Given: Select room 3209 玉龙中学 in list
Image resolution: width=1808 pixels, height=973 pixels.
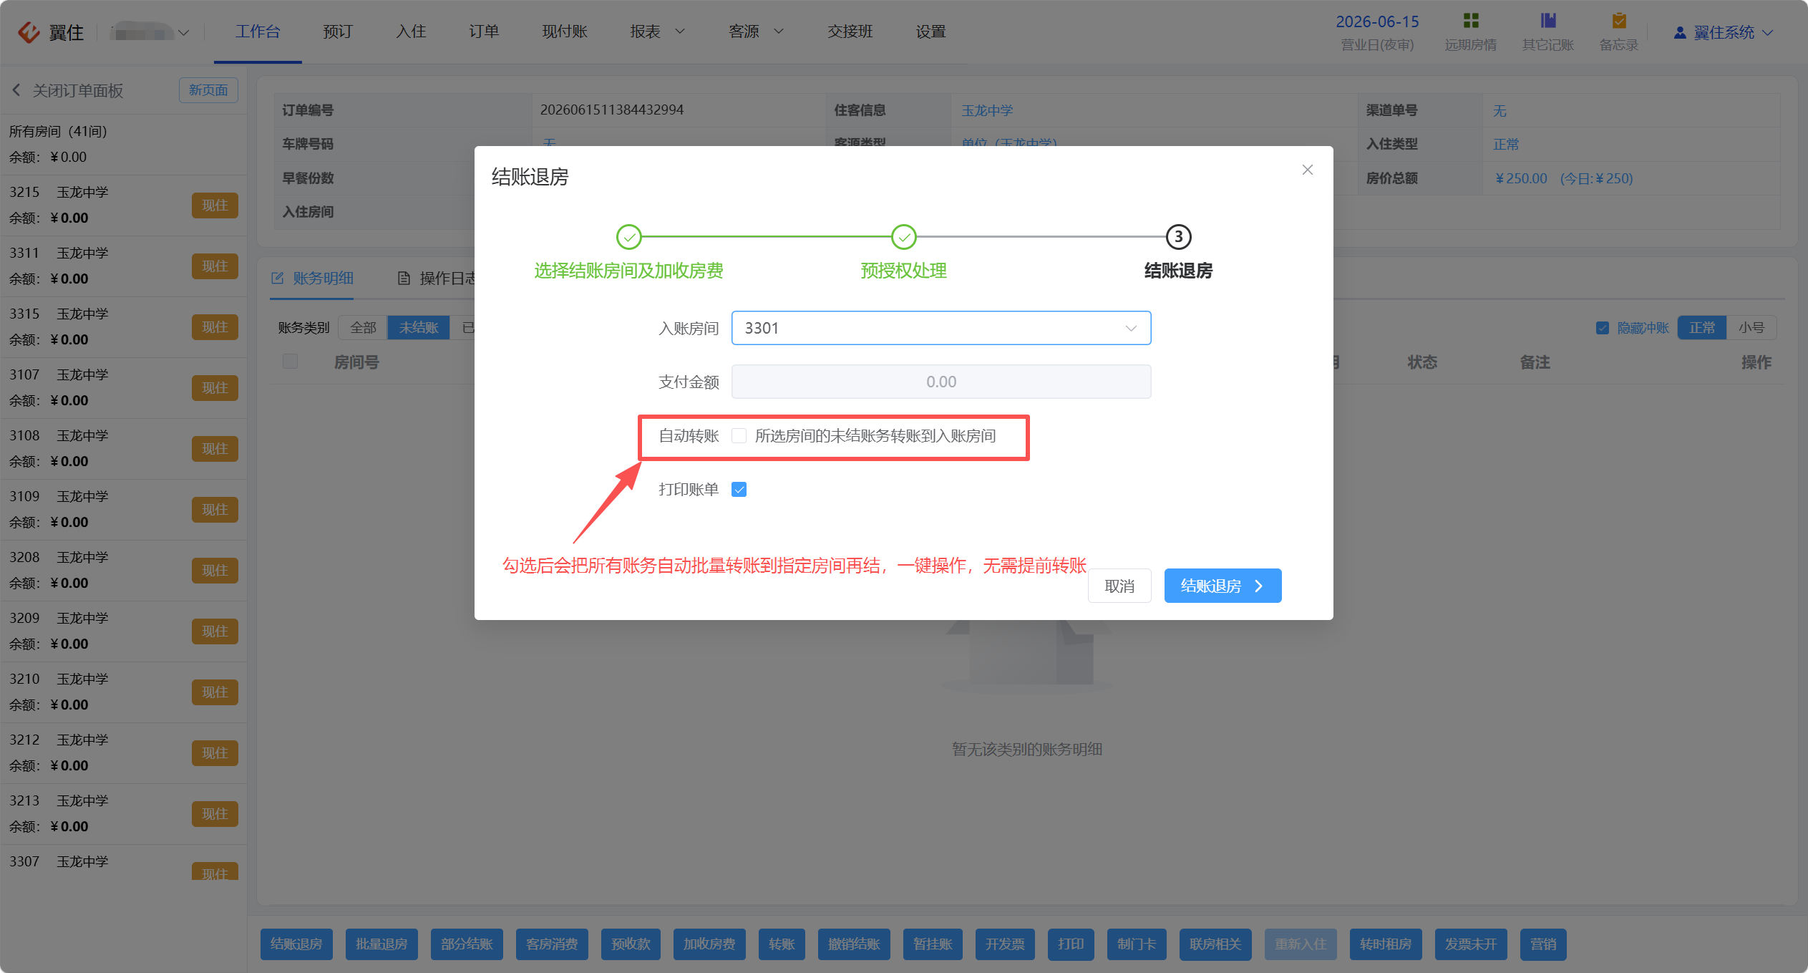Looking at the screenshot, I should click(x=123, y=631).
